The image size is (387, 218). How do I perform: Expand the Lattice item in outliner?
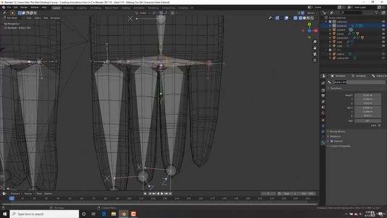pyautogui.click(x=330, y=54)
